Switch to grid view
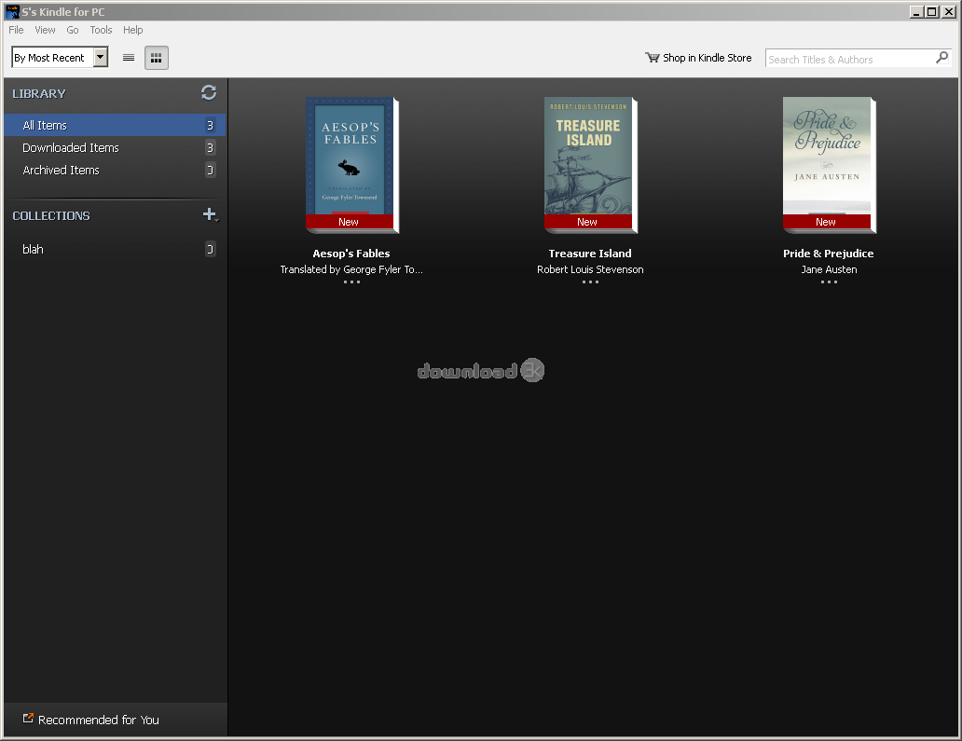 pos(157,58)
